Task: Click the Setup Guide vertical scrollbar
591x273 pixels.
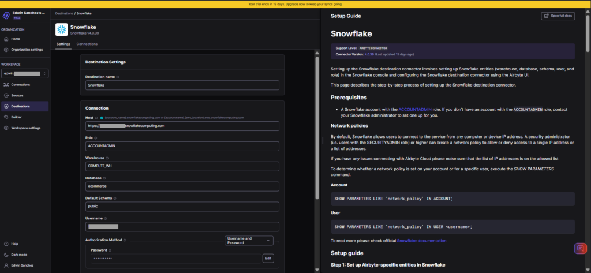Action: click(x=588, y=33)
